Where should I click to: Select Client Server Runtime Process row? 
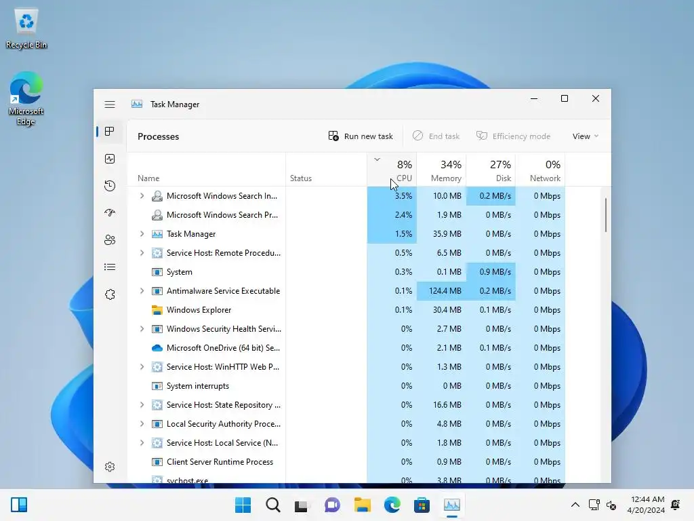(346, 462)
